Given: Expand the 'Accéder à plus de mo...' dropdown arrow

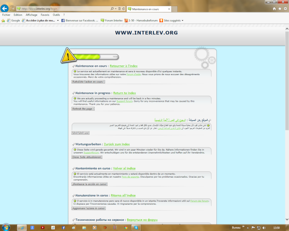Looking at the screenshot, I should pos(58,21).
